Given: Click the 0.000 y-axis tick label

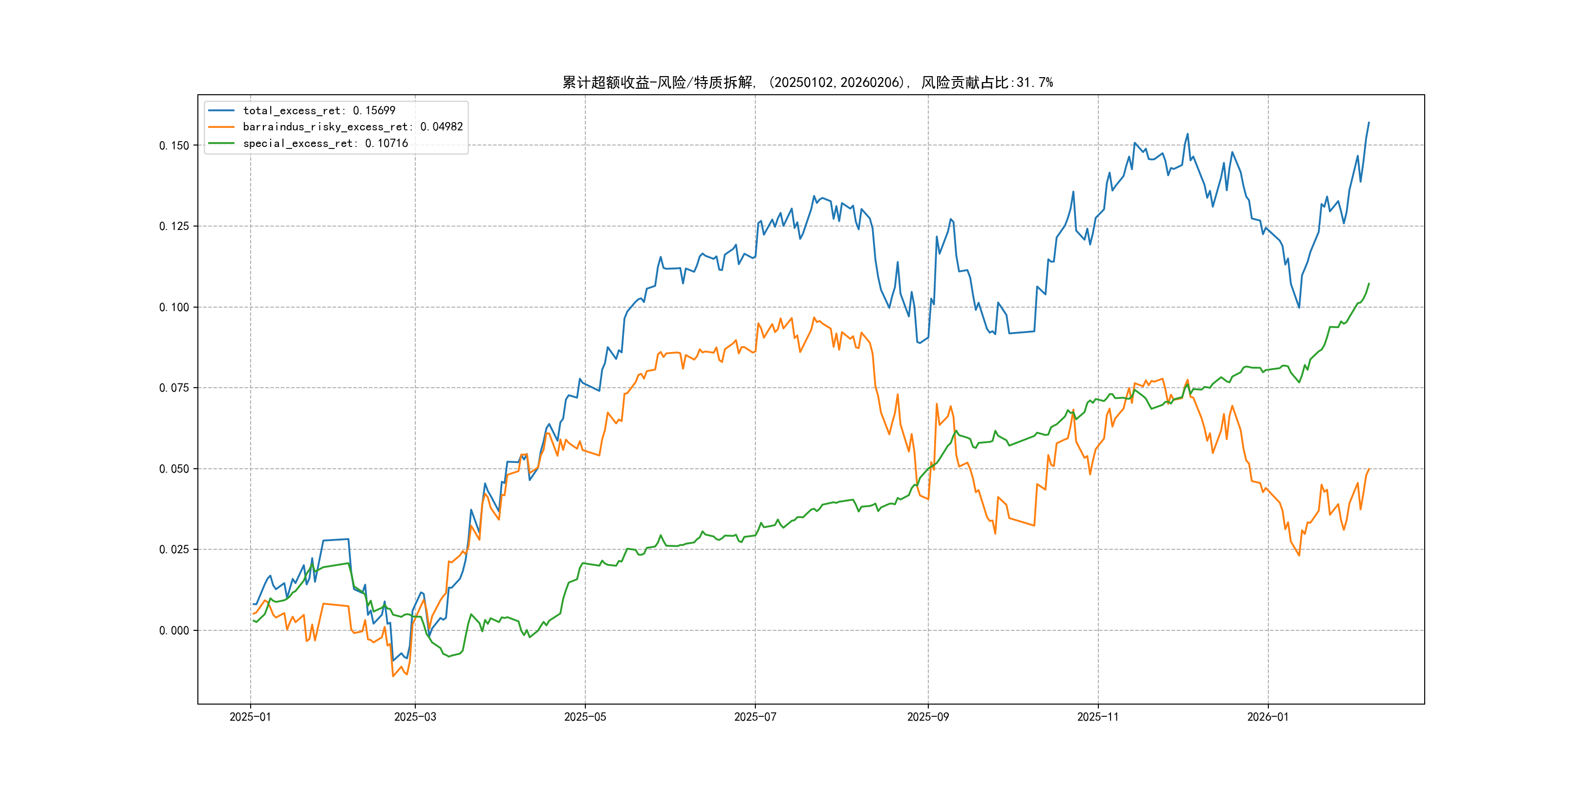Looking at the screenshot, I should [x=174, y=631].
